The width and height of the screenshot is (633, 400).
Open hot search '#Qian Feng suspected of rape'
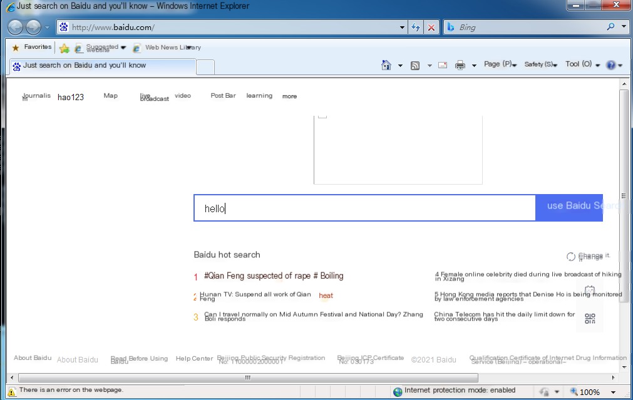tap(274, 276)
